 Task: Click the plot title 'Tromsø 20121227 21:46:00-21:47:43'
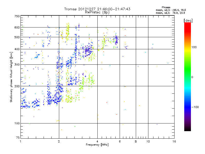pos(97,9)
